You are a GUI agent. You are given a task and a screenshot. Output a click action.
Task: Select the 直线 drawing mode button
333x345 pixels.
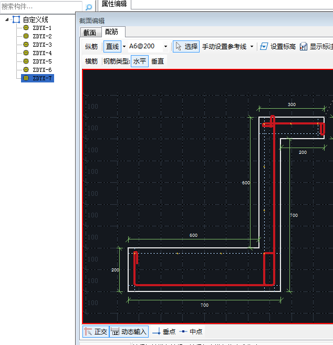[x=112, y=46]
